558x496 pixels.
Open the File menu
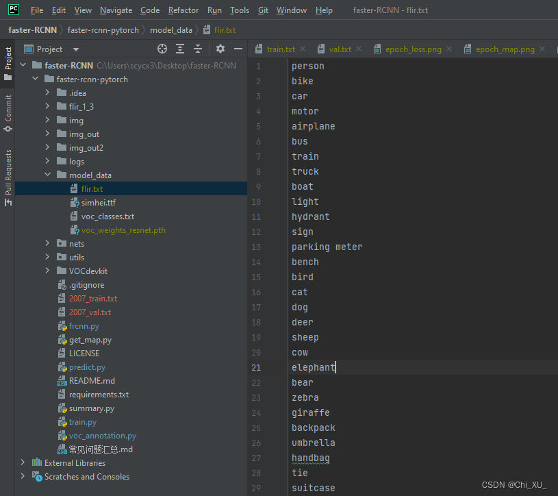37,10
